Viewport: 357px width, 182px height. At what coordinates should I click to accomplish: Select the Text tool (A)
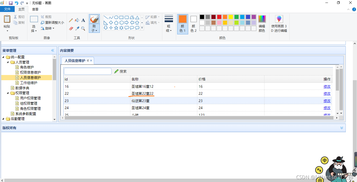[83, 20]
